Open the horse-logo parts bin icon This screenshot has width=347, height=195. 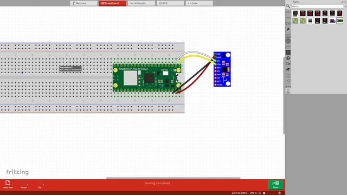[288, 70]
